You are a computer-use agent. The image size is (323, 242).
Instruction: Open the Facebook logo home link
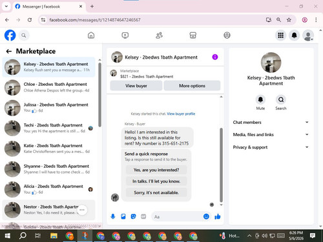[10, 35]
